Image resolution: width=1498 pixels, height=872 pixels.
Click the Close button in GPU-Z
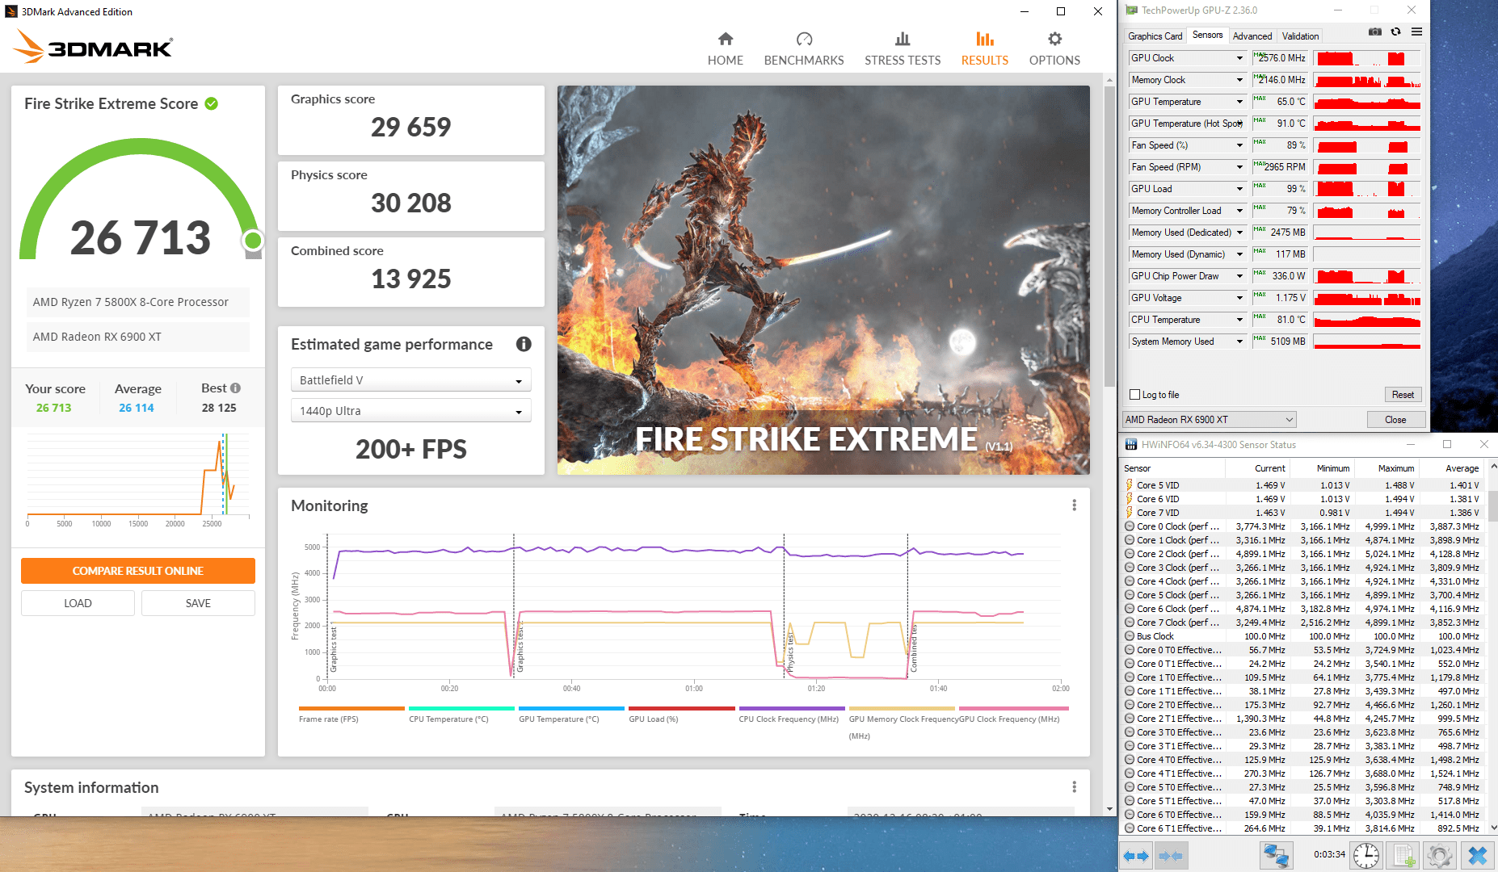click(1395, 420)
